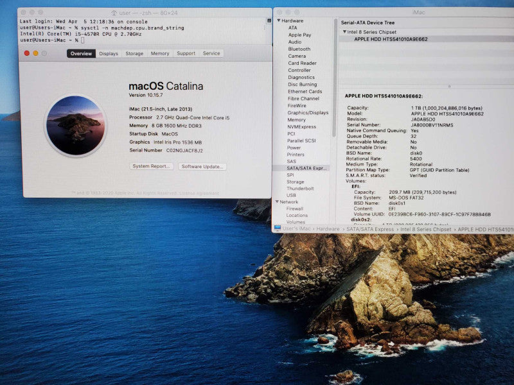The width and height of the screenshot is (514, 385).
Task: Select SAS in the sidebar
Action: pyautogui.click(x=292, y=162)
